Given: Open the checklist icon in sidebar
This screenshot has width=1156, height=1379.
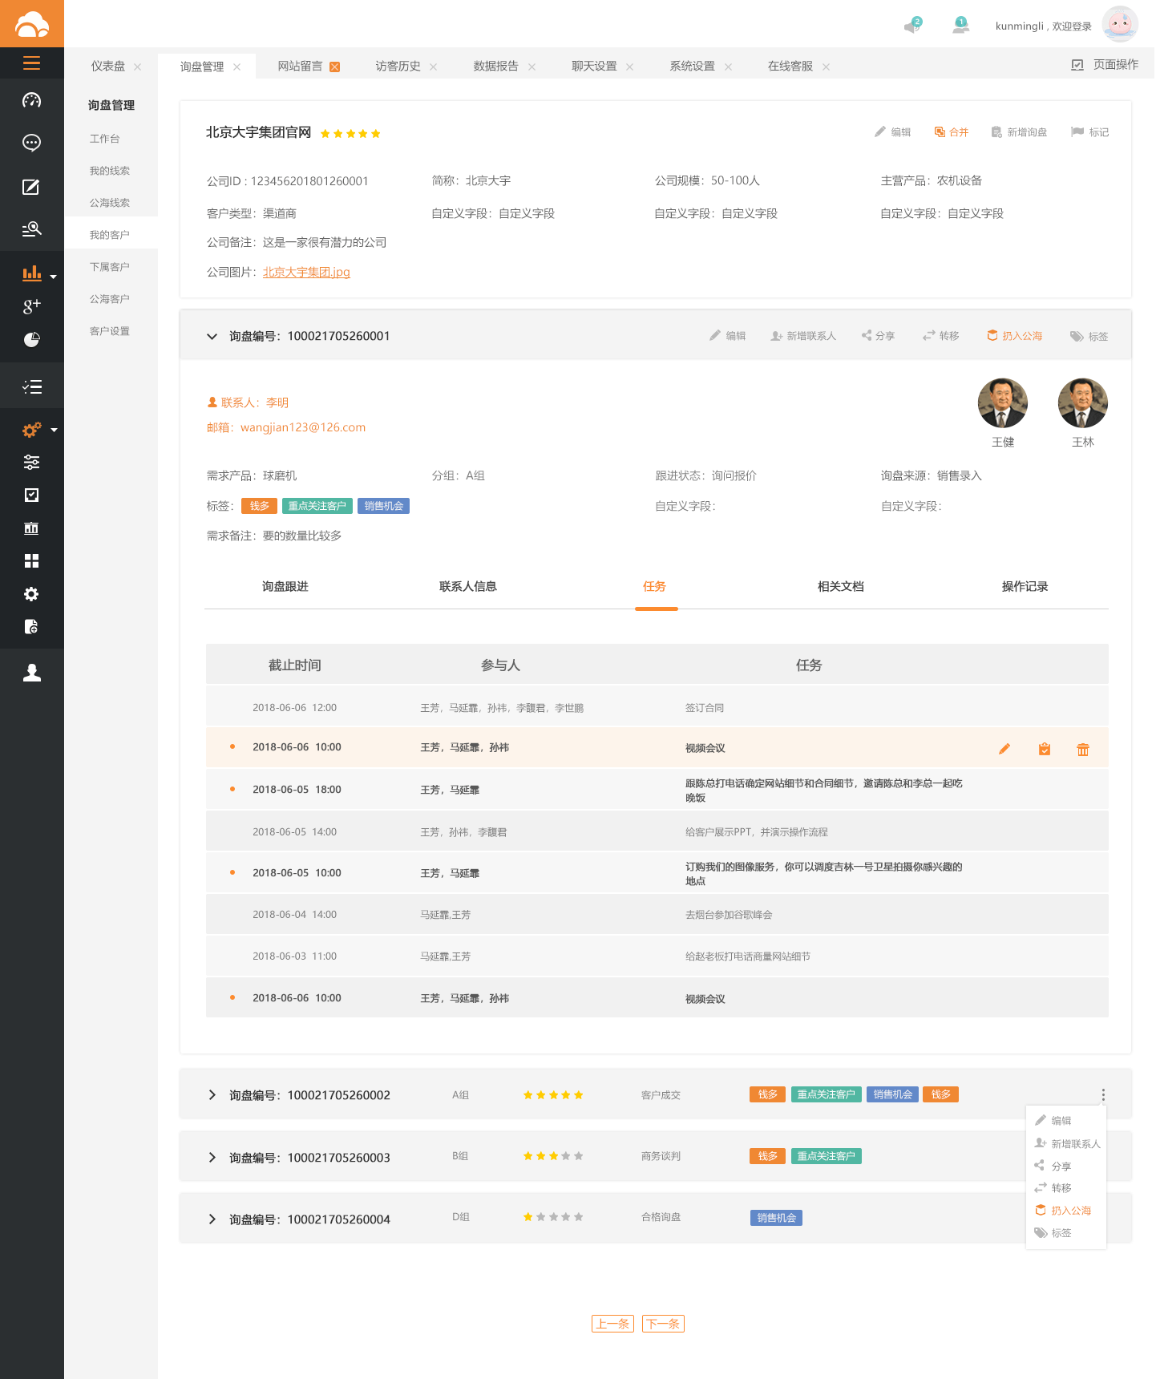Looking at the screenshot, I should pyautogui.click(x=31, y=387).
